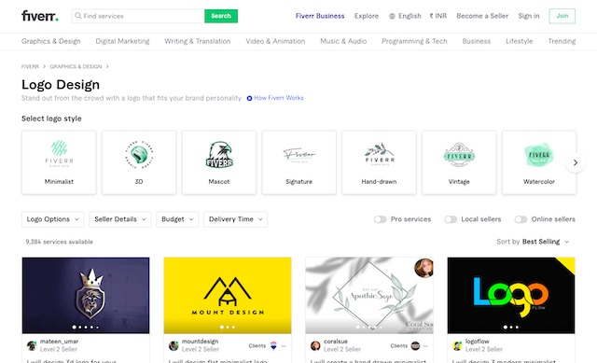This screenshot has height=363, width=597.
Task: Click the search magnifier icon
Action: (x=78, y=16)
